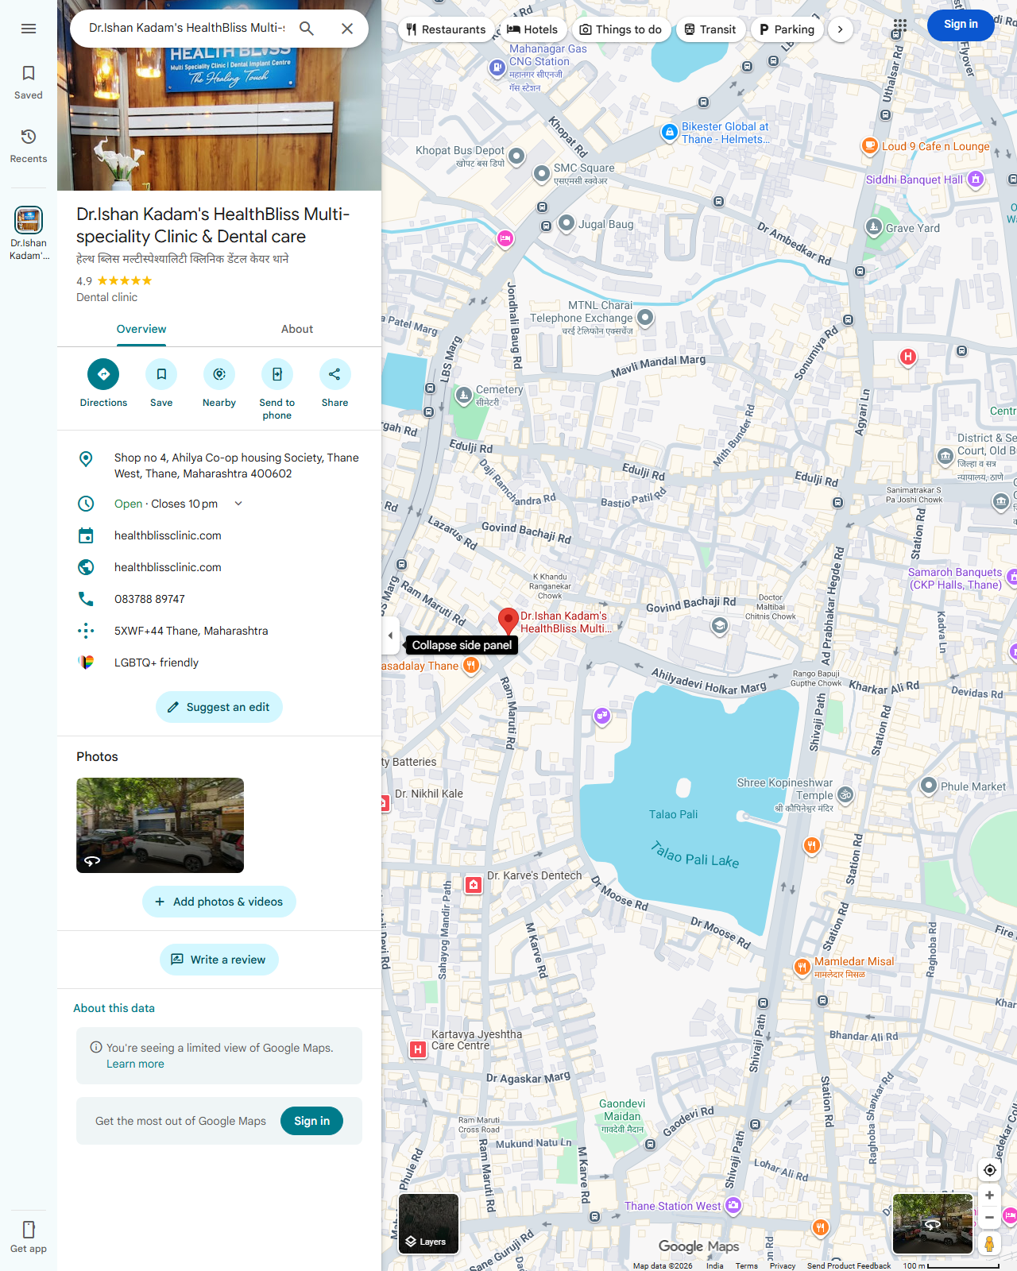Click Khopat Bus Depot marker
Image resolution: width=1017 pixels, height=1271 pixels.
pos(516,156)
